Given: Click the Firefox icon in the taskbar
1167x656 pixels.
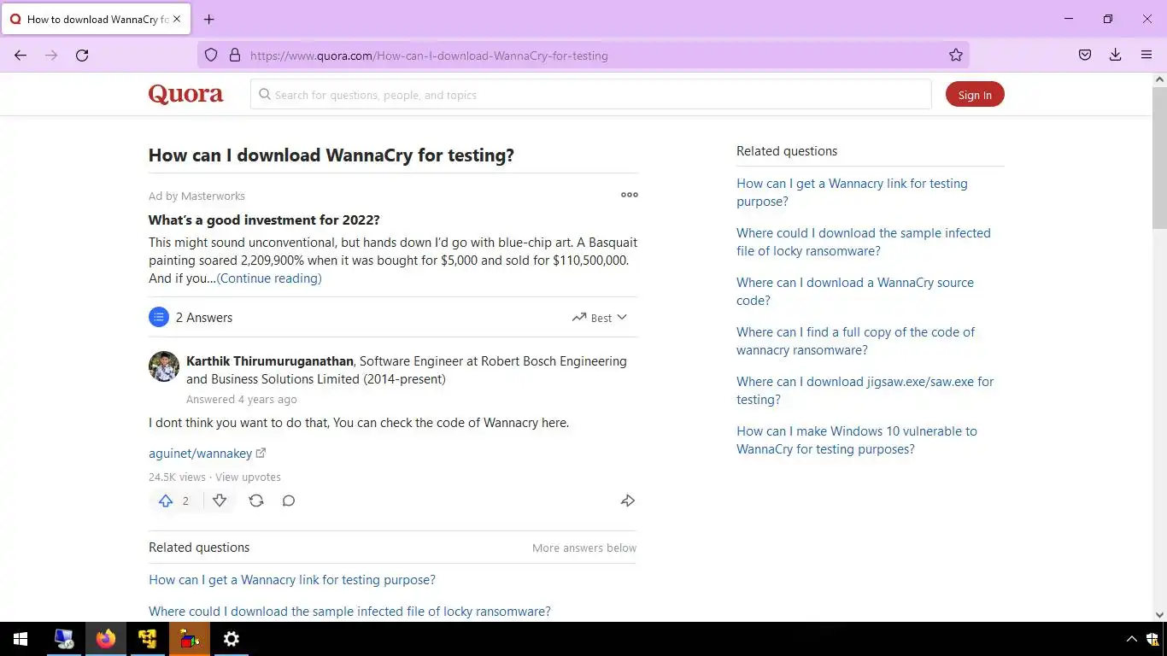Looking at the screenshot, I should tap(106, 639).
